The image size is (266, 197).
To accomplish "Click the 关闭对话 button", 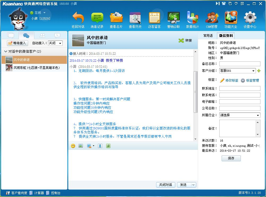I will [165, 185].
